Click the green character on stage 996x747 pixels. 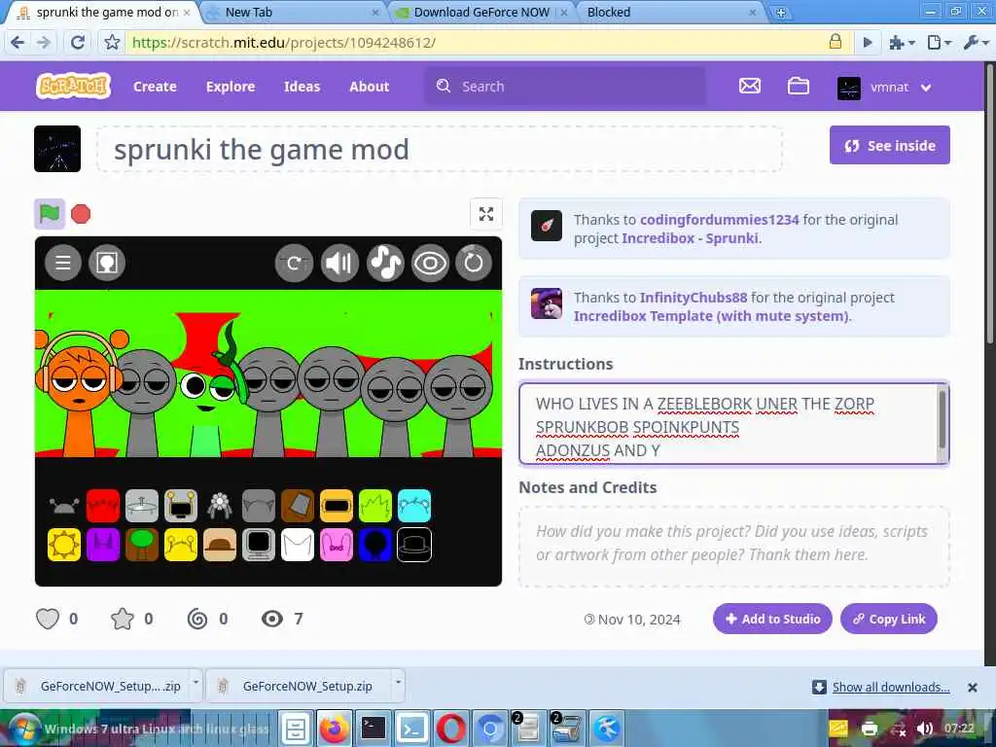tap(206, 394)
